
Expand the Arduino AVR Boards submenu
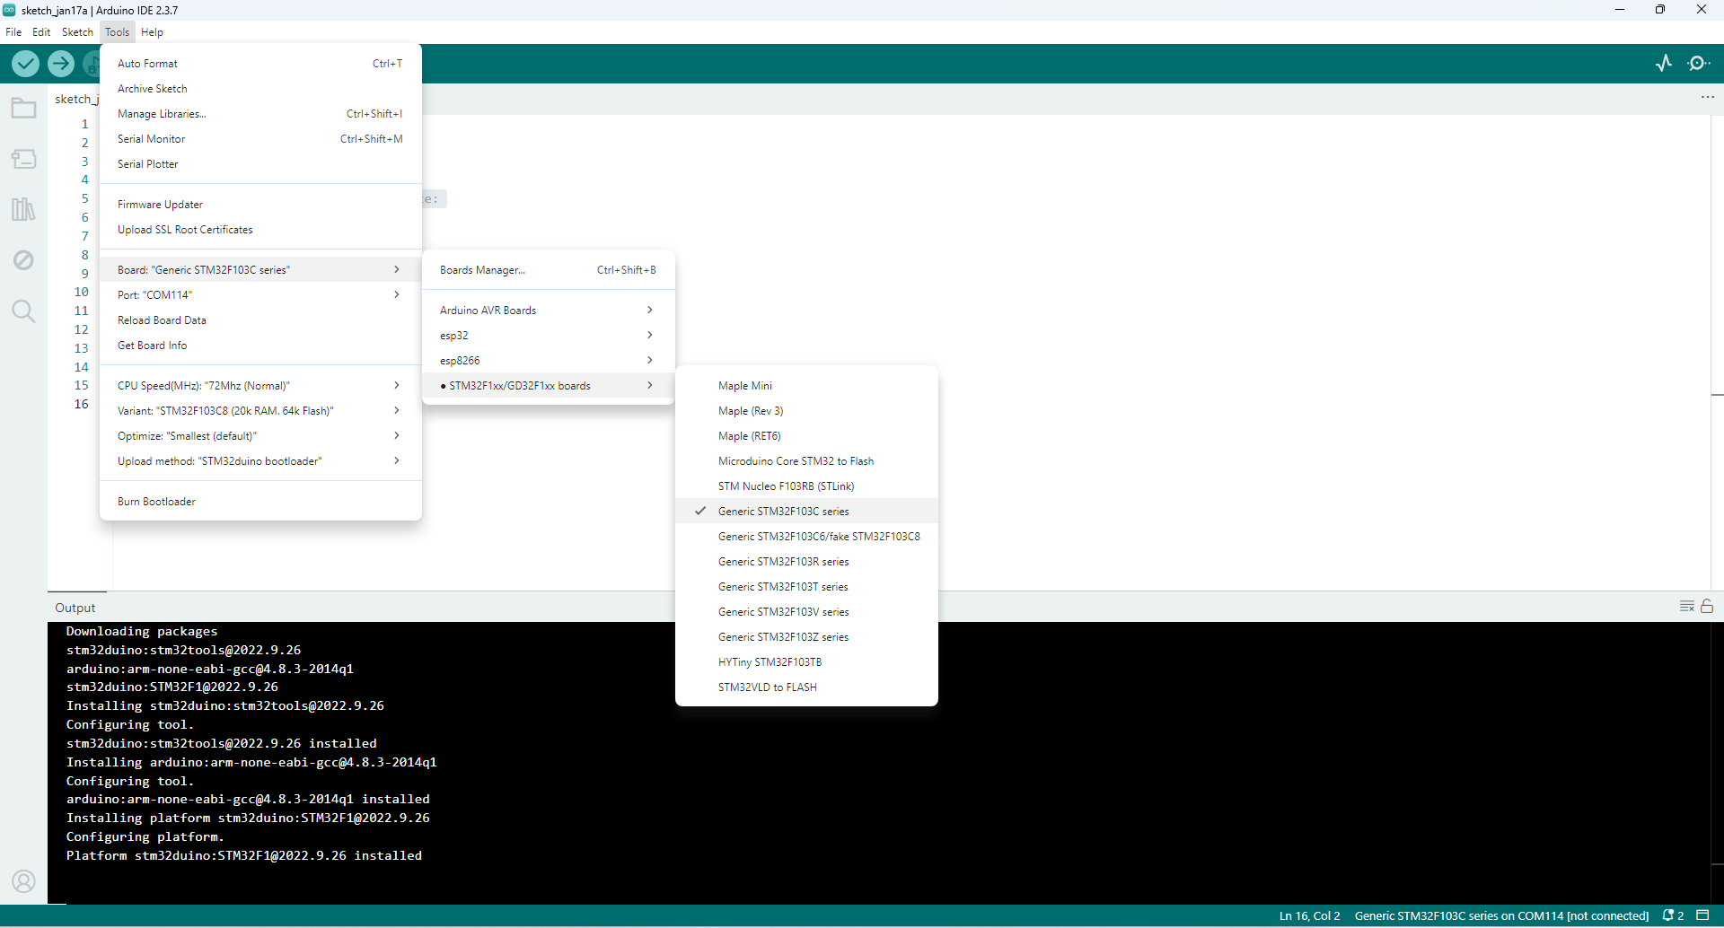547,311
